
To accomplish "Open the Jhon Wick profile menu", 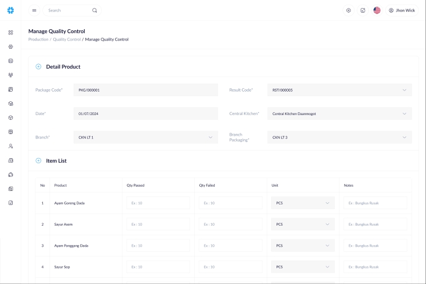I will pyautogui.click(x=402, y=10).
